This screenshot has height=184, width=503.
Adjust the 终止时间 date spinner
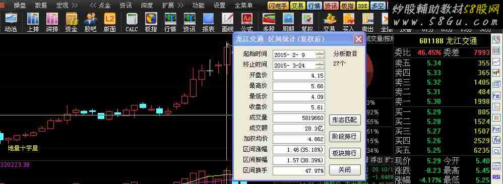pos(320,65)
